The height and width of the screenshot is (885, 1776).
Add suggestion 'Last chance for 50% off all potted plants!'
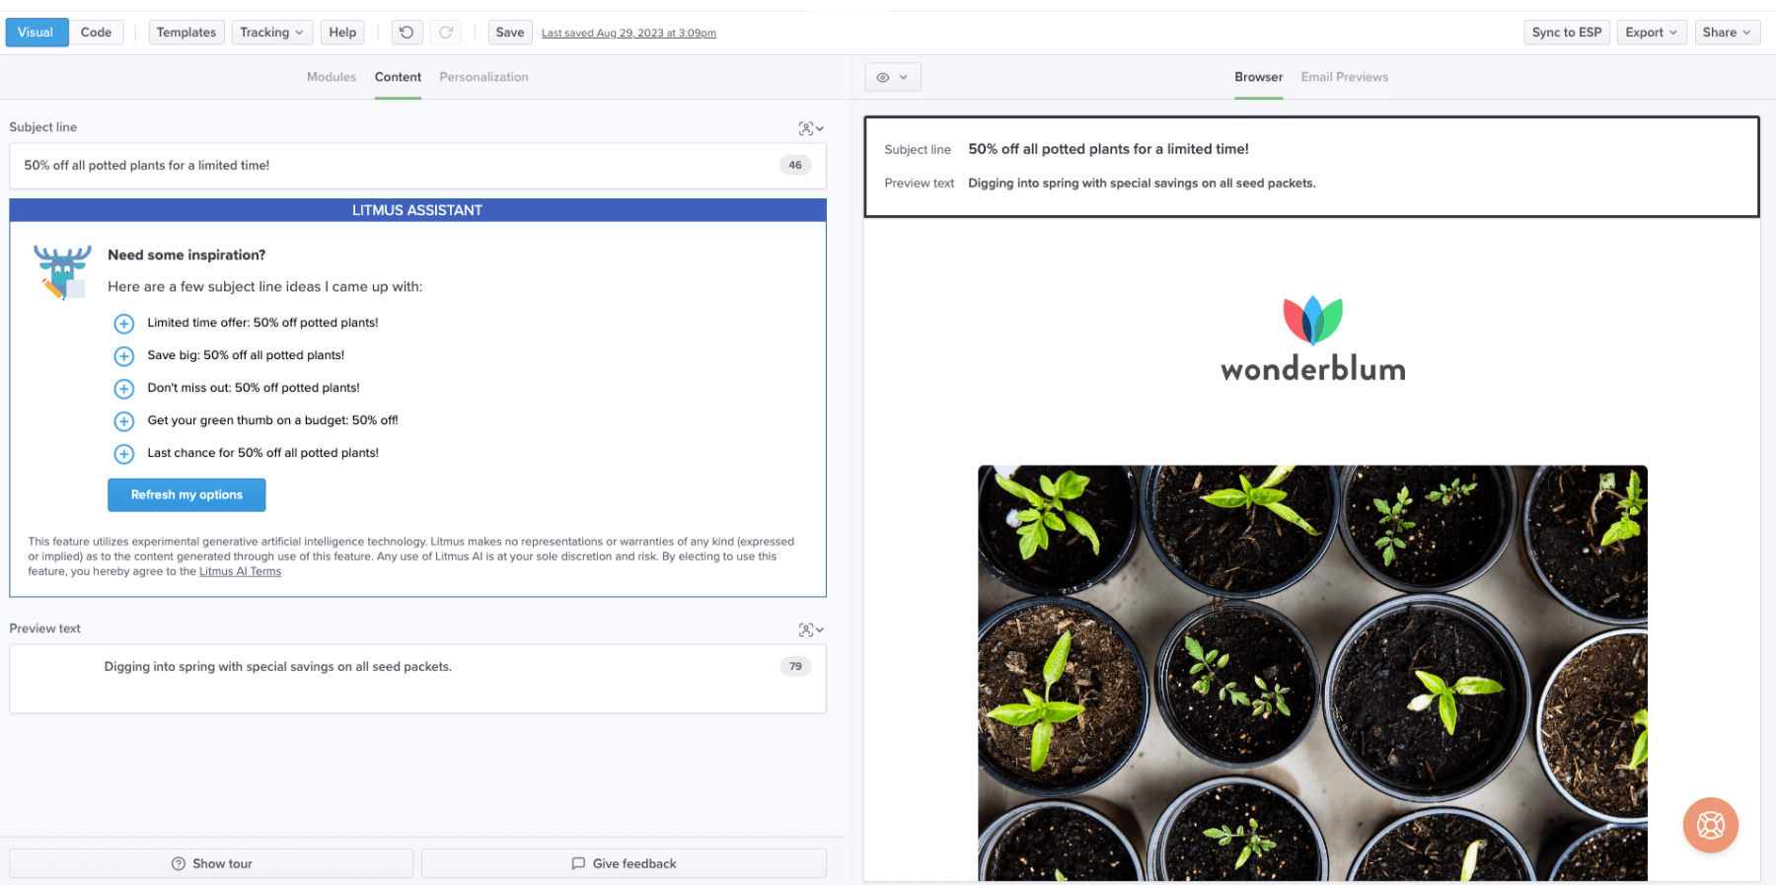pos(124,454)
